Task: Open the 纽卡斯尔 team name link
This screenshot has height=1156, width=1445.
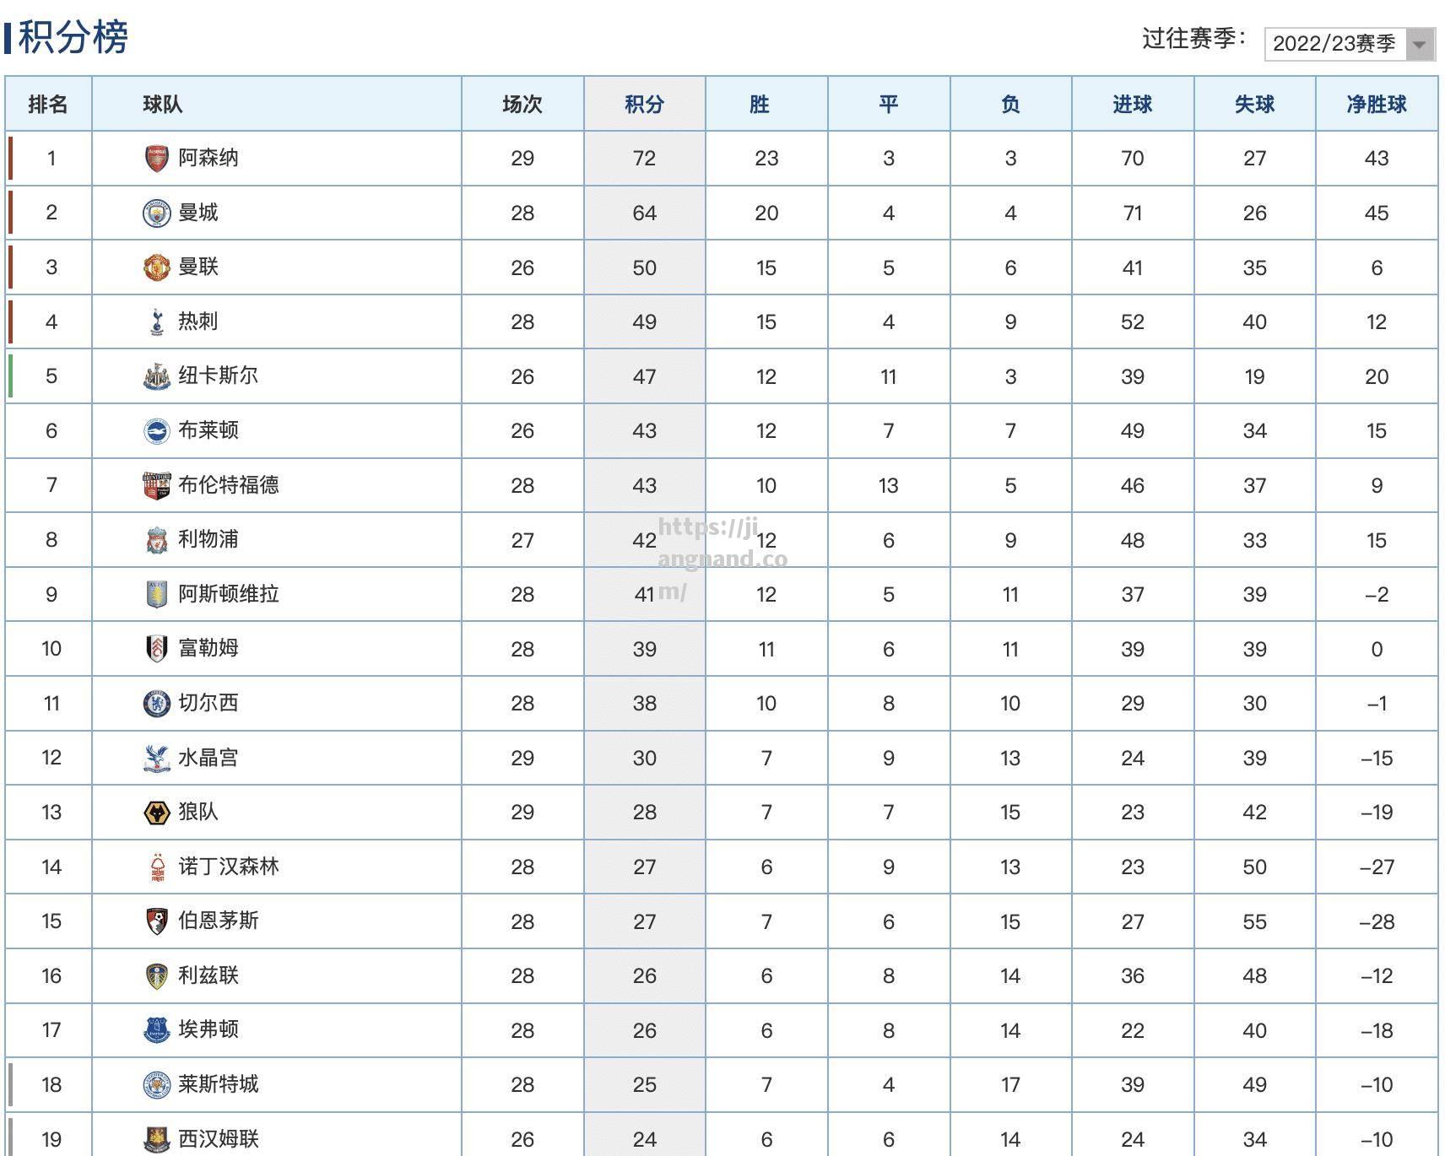Action: pyautogui.click(x=219, y=375)
